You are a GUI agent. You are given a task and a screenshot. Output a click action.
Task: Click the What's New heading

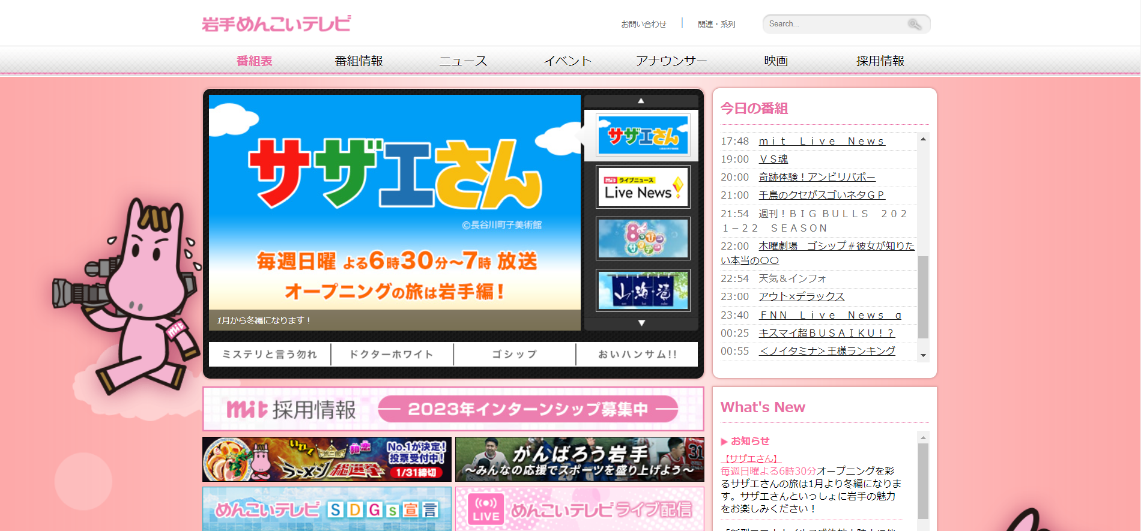pos(763,407)
